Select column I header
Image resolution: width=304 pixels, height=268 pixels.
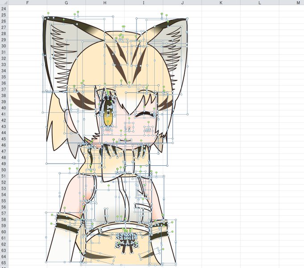(144, 3)
